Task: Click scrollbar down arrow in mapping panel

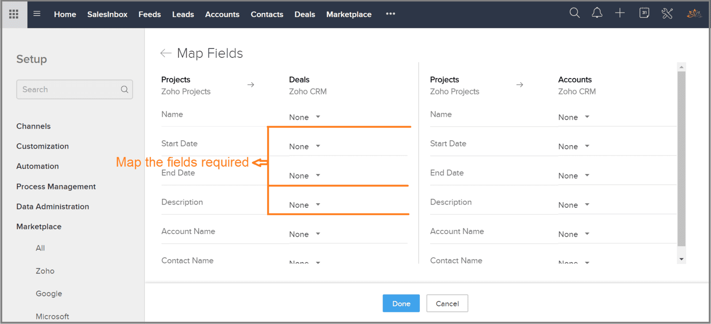Action: (x=681, y=259)
